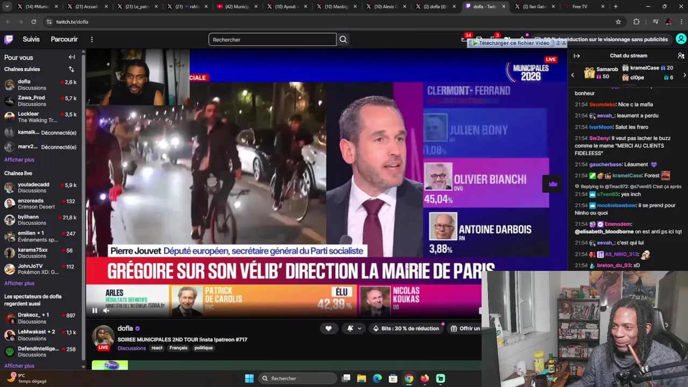
Task: Open the karams75xx channel
Action: tap(41, 253)
